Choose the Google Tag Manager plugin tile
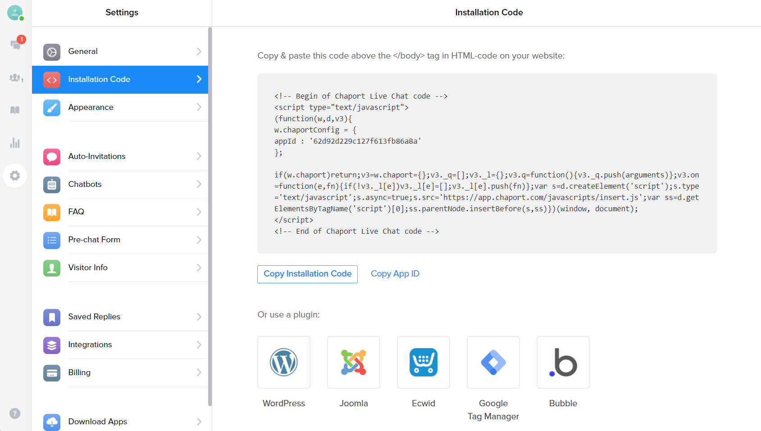761x431 pixels. [x=493, y=362]
